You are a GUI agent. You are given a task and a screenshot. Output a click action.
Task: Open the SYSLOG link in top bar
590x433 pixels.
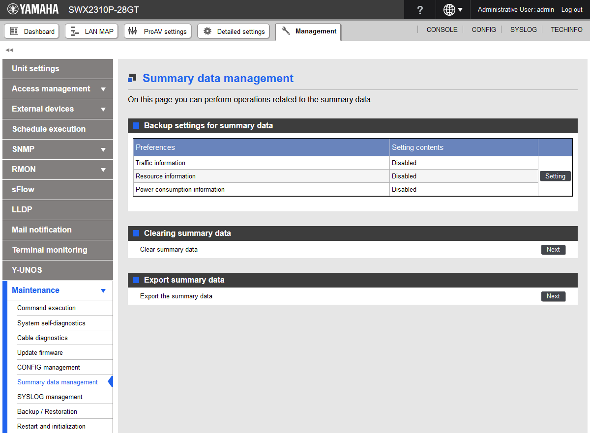(x=523, y=29)
